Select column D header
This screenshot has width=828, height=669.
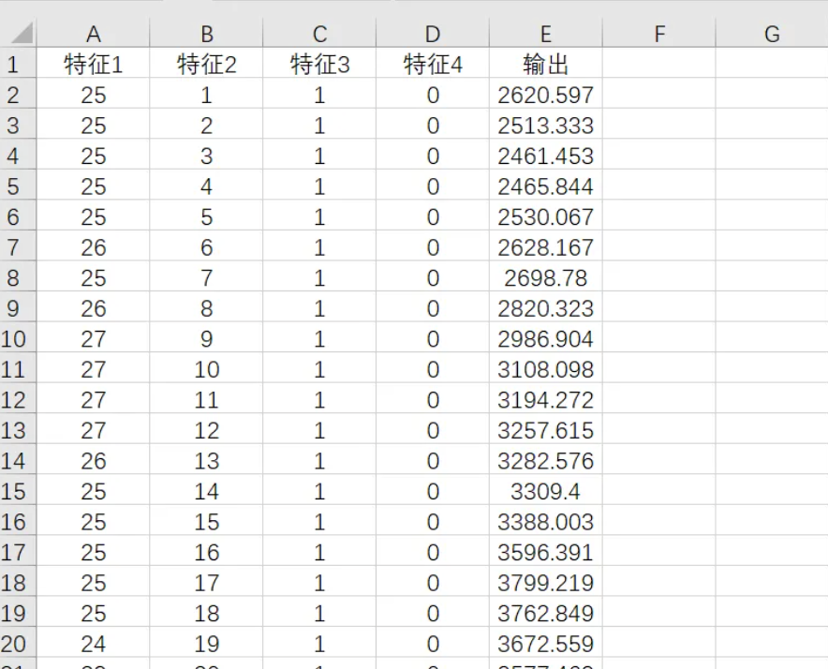(432, 34)
